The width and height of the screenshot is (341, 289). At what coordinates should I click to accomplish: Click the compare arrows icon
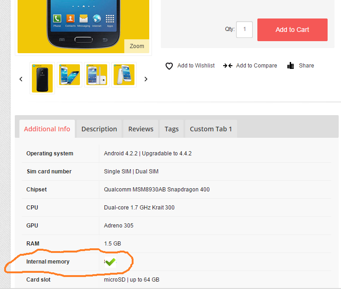[228, 66]
